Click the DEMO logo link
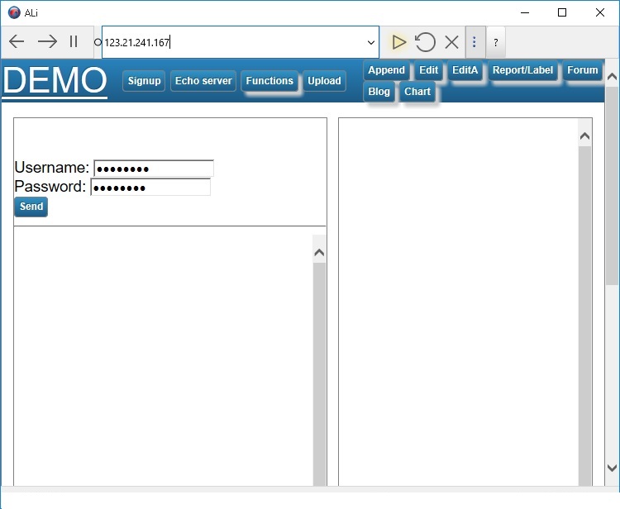The height and width of the screenshot is (509, 620). (x=55, y=81)
